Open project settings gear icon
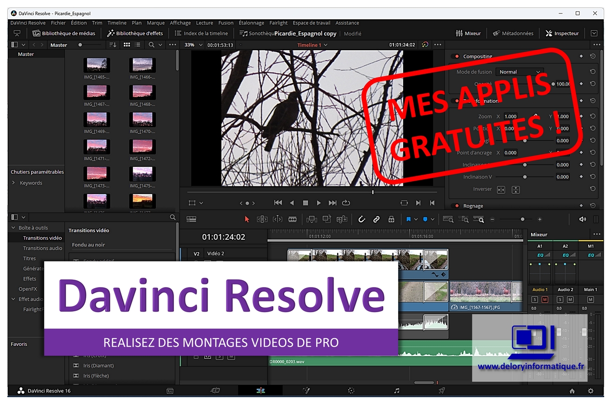 [x=591, y=391]
